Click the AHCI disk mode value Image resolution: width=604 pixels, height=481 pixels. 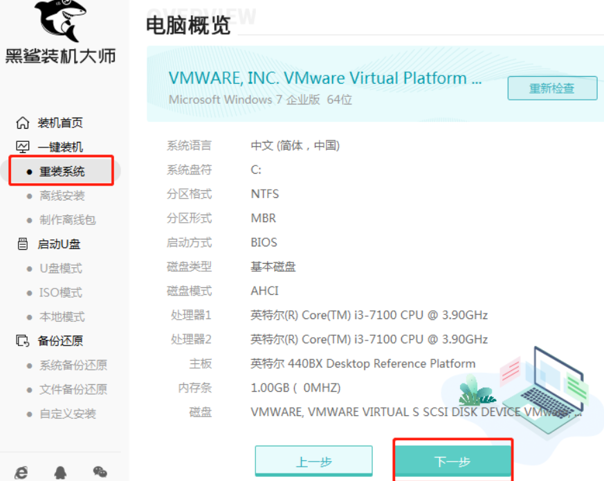pos(264,291)
